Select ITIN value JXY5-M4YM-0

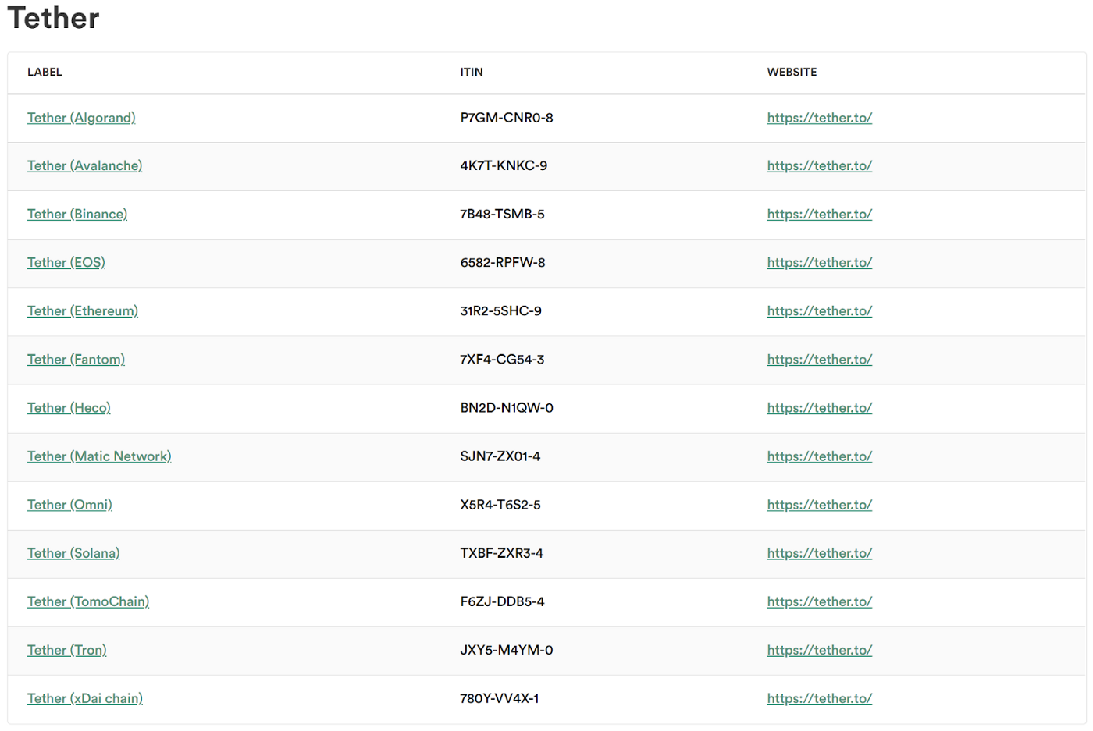507,650
